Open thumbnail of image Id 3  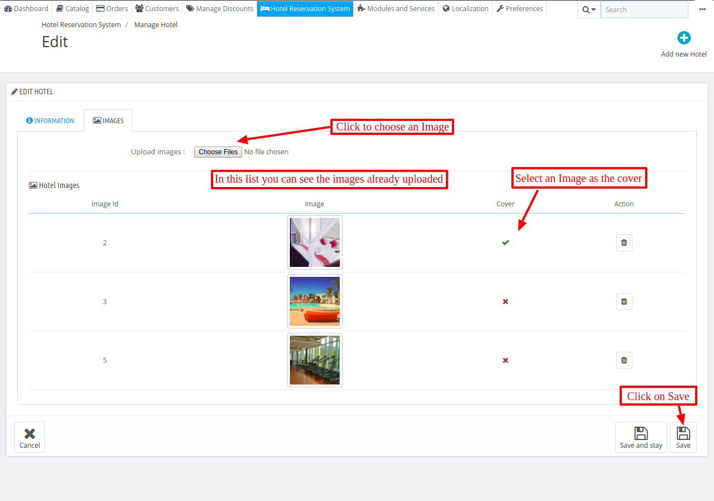315,301
